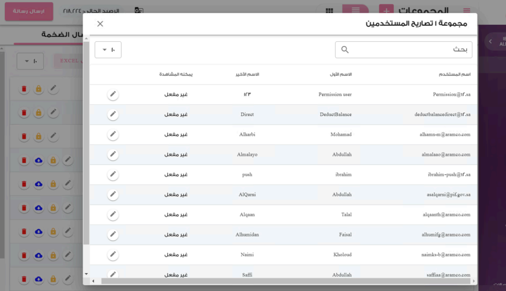Click the magnifier icon in the search box
This screenshot has height=291, width=506.
pyautogui.click(x=345, y=49)
